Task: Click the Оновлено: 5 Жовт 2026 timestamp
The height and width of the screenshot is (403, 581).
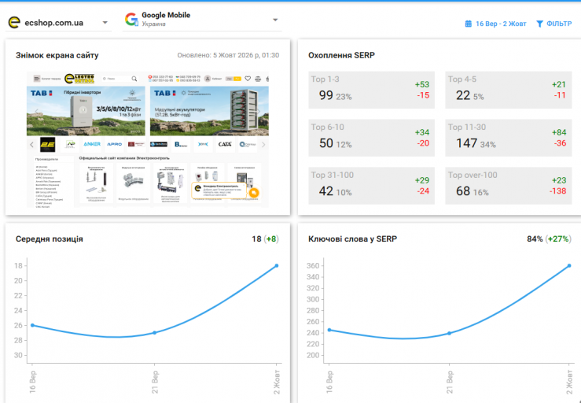Action: (228, 55)
